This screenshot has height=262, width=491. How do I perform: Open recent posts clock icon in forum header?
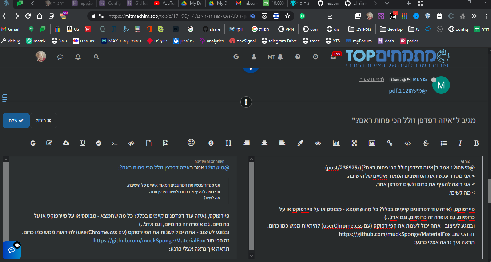click(315, 57)
